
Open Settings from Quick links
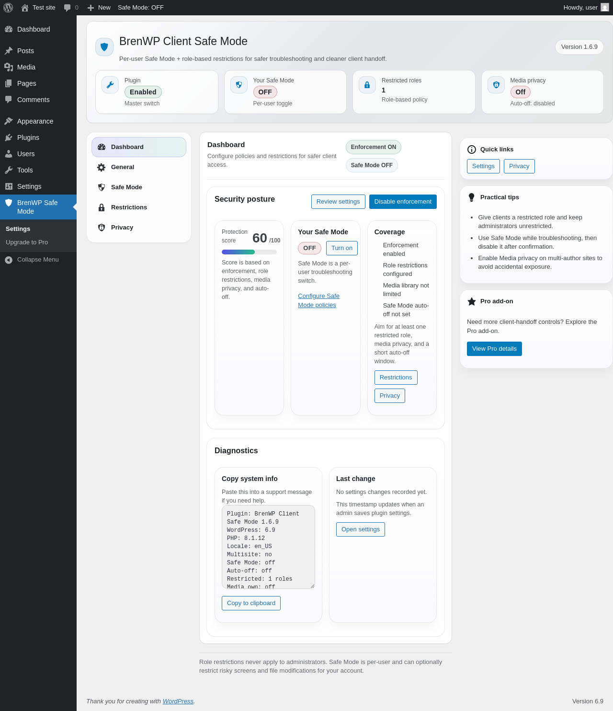[483, 166]
